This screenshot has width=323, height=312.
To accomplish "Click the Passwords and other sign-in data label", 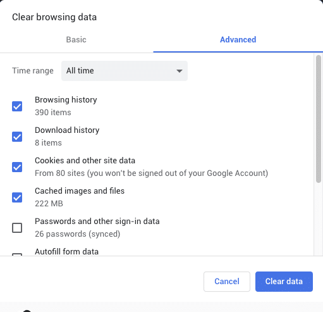I will point(97,221).
